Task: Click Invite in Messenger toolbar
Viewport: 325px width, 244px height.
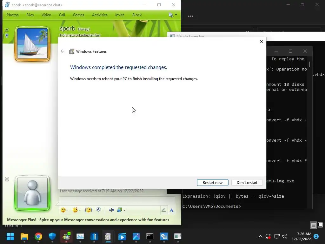Action: click(120, 15)
